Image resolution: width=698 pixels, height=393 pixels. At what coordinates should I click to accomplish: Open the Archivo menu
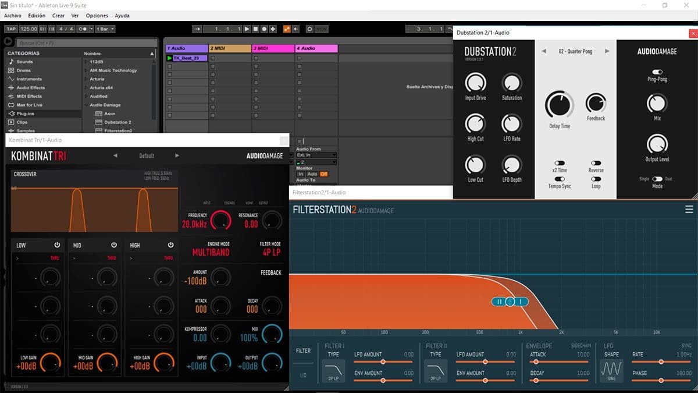(13, 16)
